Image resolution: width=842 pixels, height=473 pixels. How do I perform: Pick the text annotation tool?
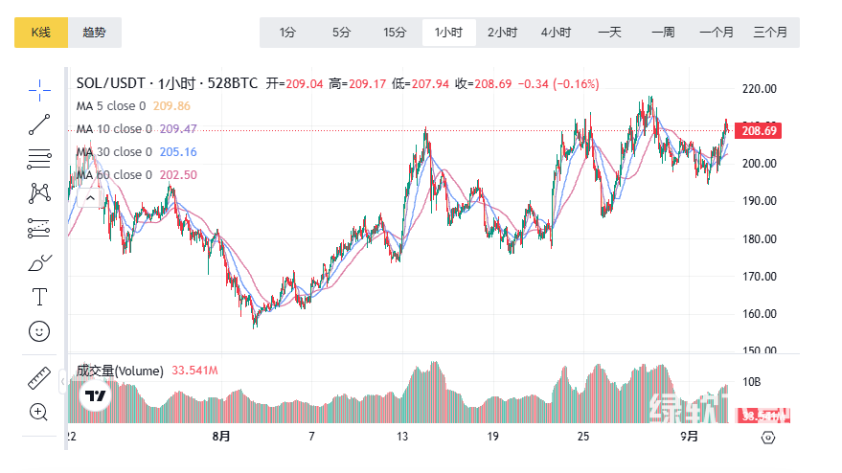coord(39,296)
